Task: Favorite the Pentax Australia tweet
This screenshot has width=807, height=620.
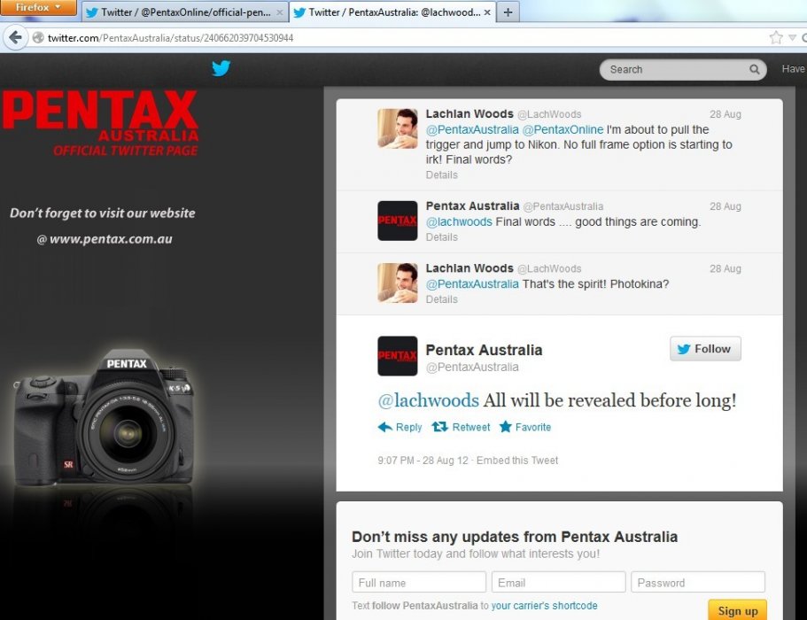Action: [x=524, y=427]
